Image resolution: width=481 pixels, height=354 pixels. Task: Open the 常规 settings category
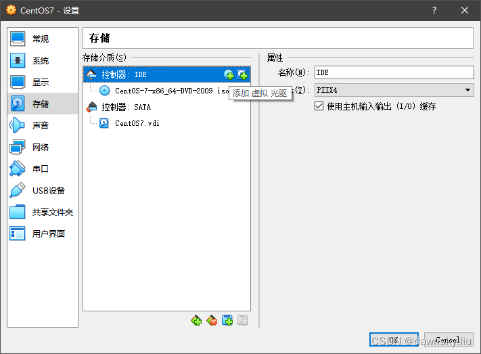click(43, 39)
